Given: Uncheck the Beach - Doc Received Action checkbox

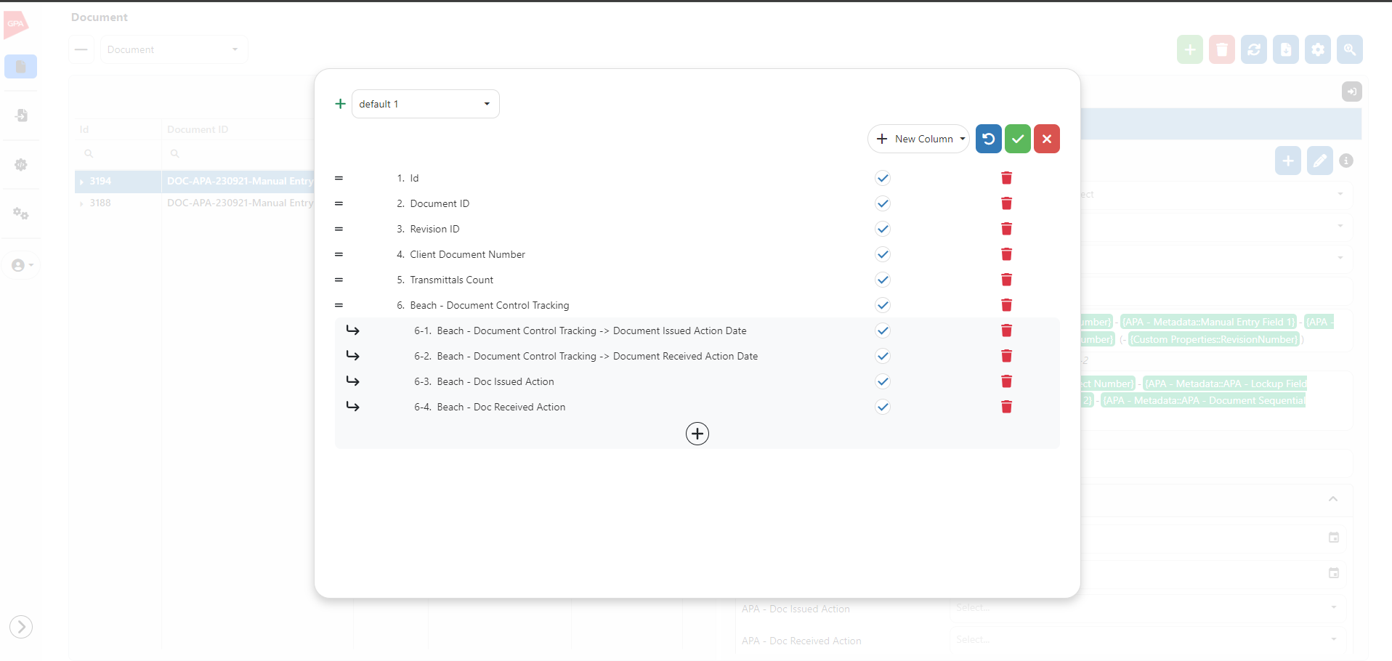Looking at the screenshot, I should pyautogui.click(x=882, y=407).
